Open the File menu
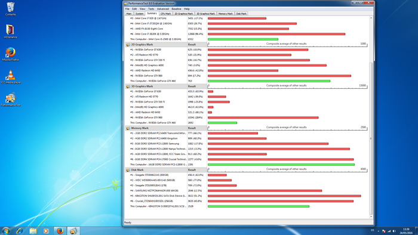This screenshot has height=235, width=418. coord(127,9)
